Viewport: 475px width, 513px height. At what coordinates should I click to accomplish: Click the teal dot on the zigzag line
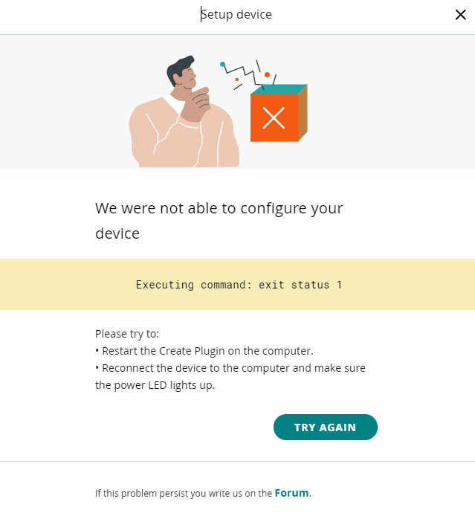(222, 65)
